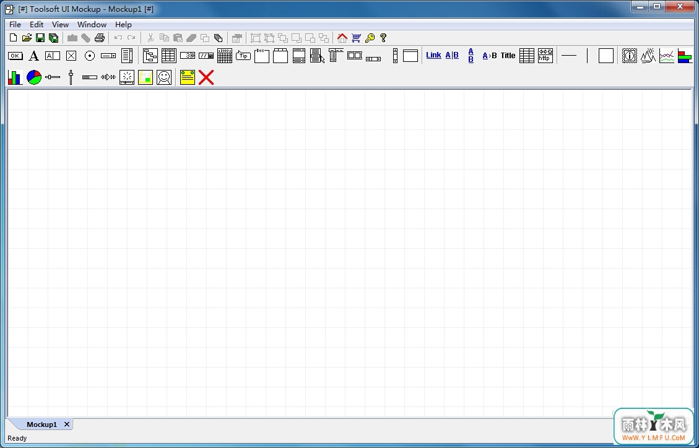Screen dimensions: 699x448
Task: Select the checkbox widget tool
Action: click(x=71, y=56)
